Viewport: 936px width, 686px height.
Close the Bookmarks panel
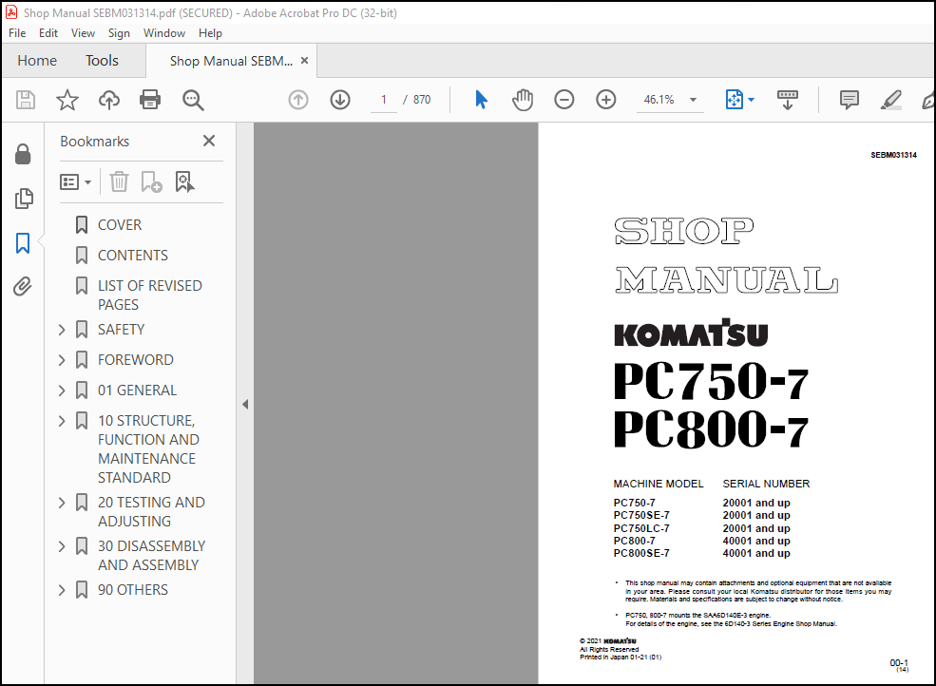click(209, 141)
